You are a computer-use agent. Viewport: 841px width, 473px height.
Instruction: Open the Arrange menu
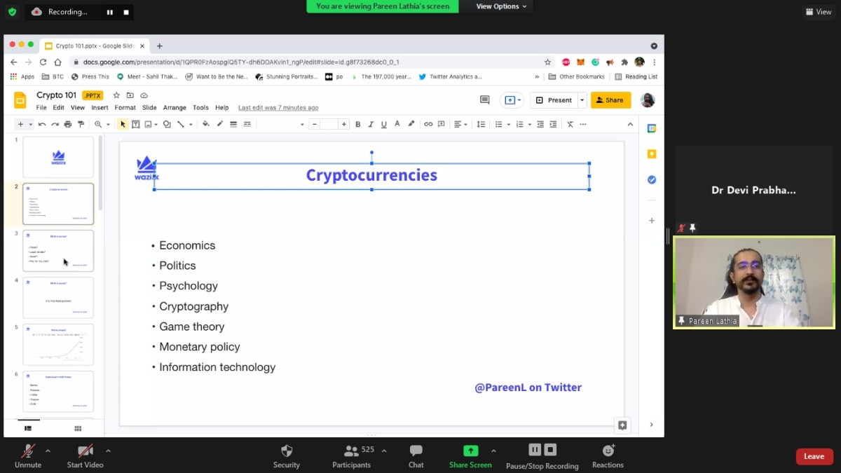[x=175, y=108]
